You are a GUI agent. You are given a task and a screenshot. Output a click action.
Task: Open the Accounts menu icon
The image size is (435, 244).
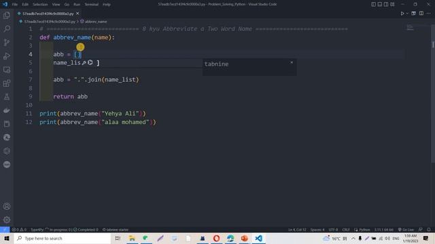[7, 206]
